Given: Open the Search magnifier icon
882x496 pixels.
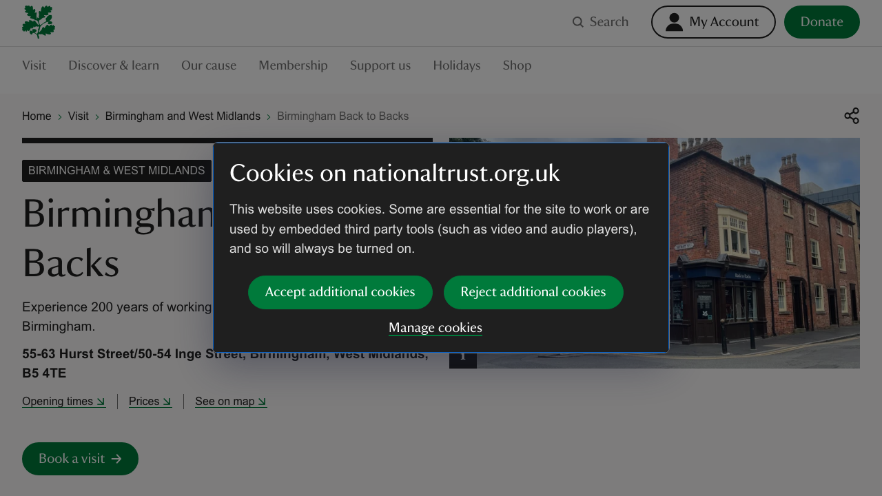Looking at the screenshot, I should 577,22.
